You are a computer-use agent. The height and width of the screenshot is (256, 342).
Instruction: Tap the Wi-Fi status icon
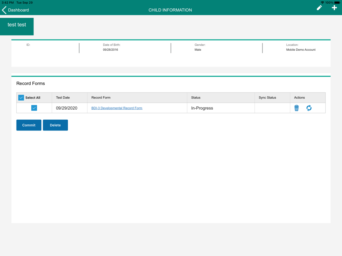click(322, 3)
